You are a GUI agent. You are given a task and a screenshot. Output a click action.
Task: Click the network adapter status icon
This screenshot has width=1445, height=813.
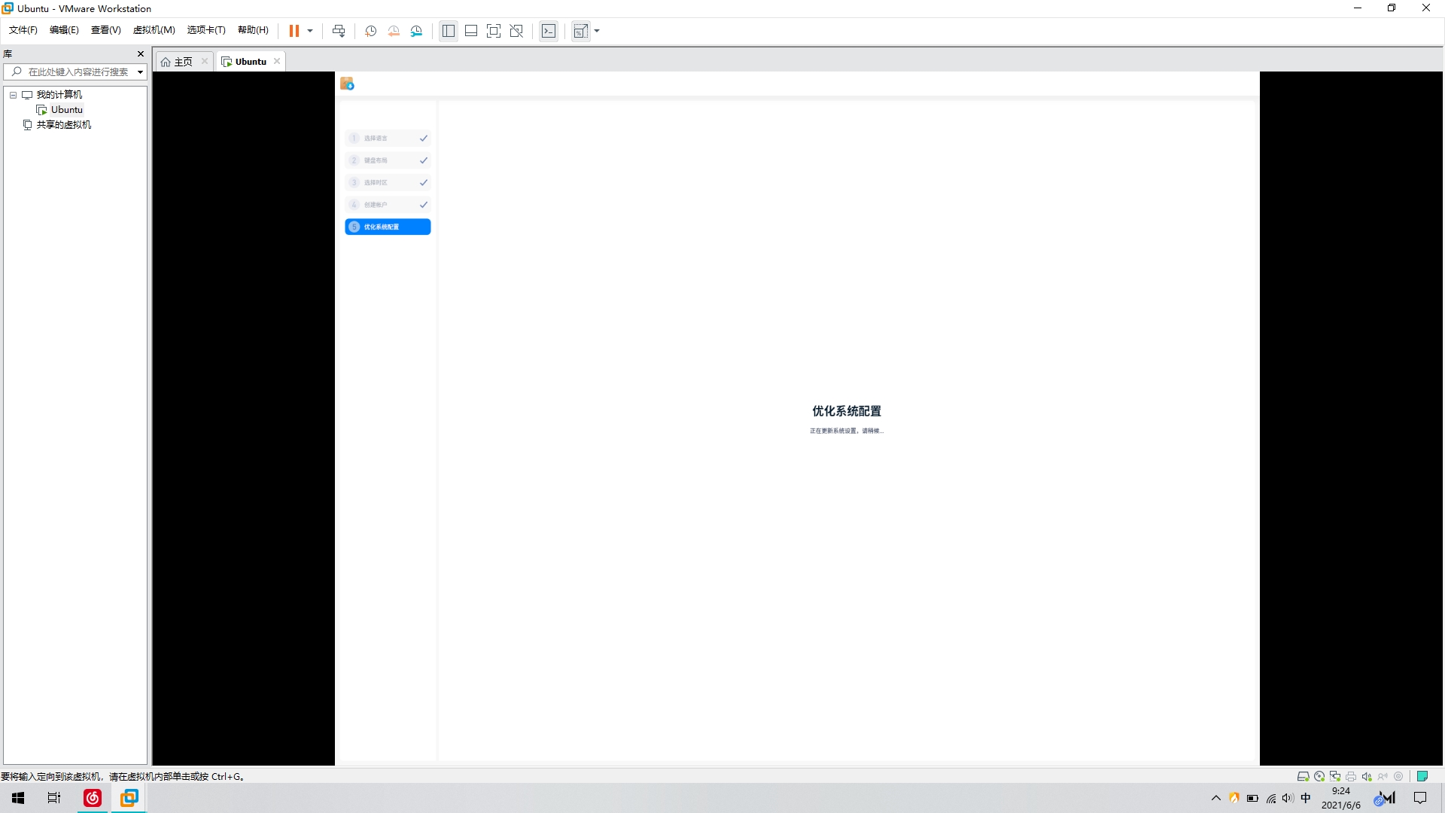pos(1335,776)
